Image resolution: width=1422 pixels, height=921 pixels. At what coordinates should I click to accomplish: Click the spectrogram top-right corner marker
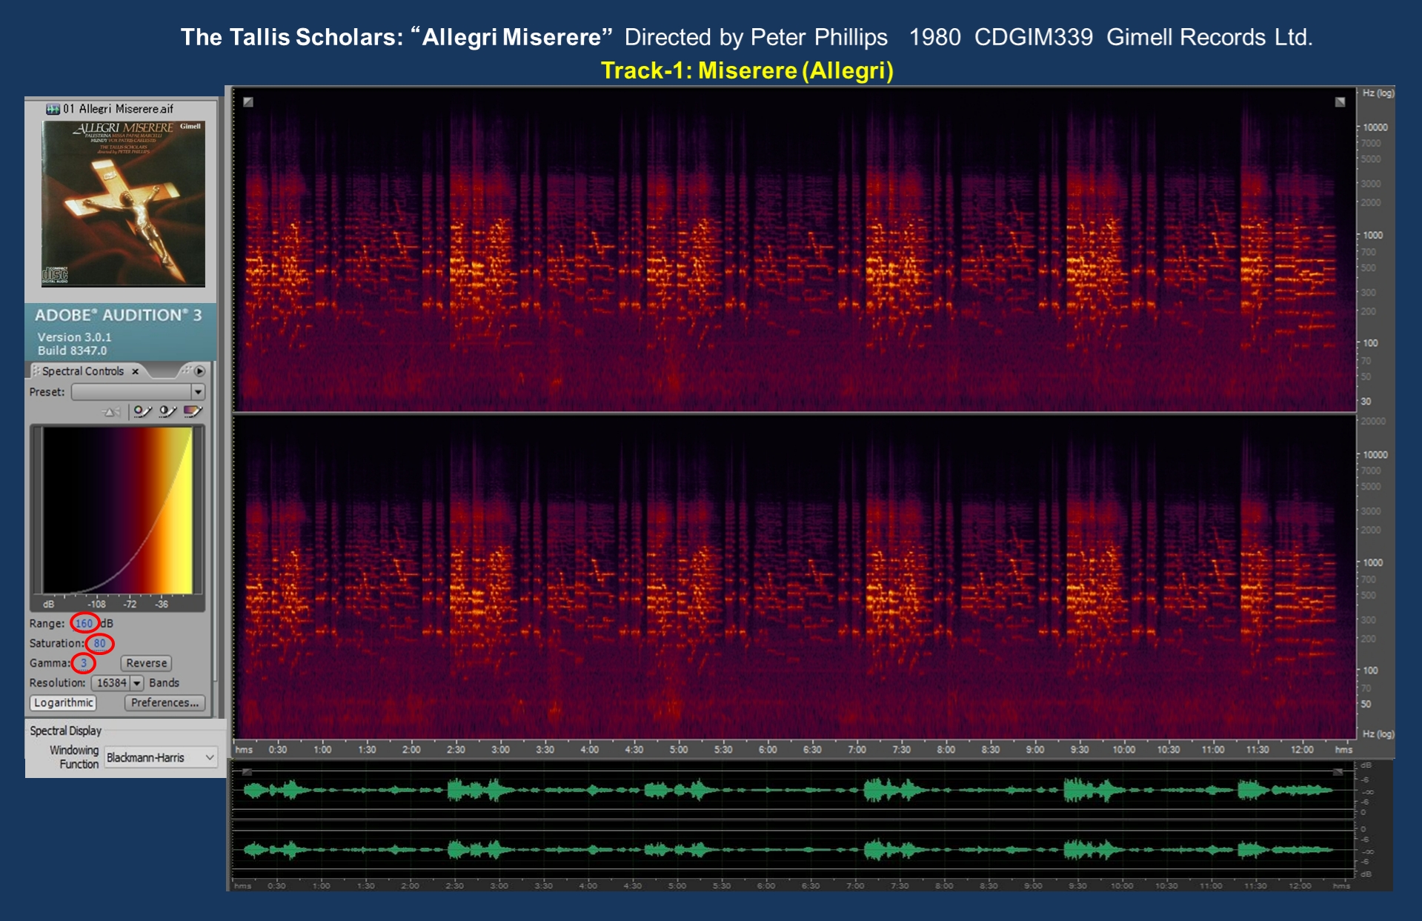coord(1340,102)
